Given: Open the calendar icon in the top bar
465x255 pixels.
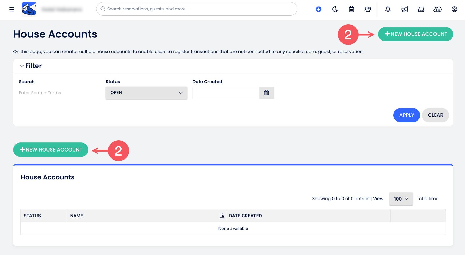Looking at the screenshot, I should tap(351, 9).
